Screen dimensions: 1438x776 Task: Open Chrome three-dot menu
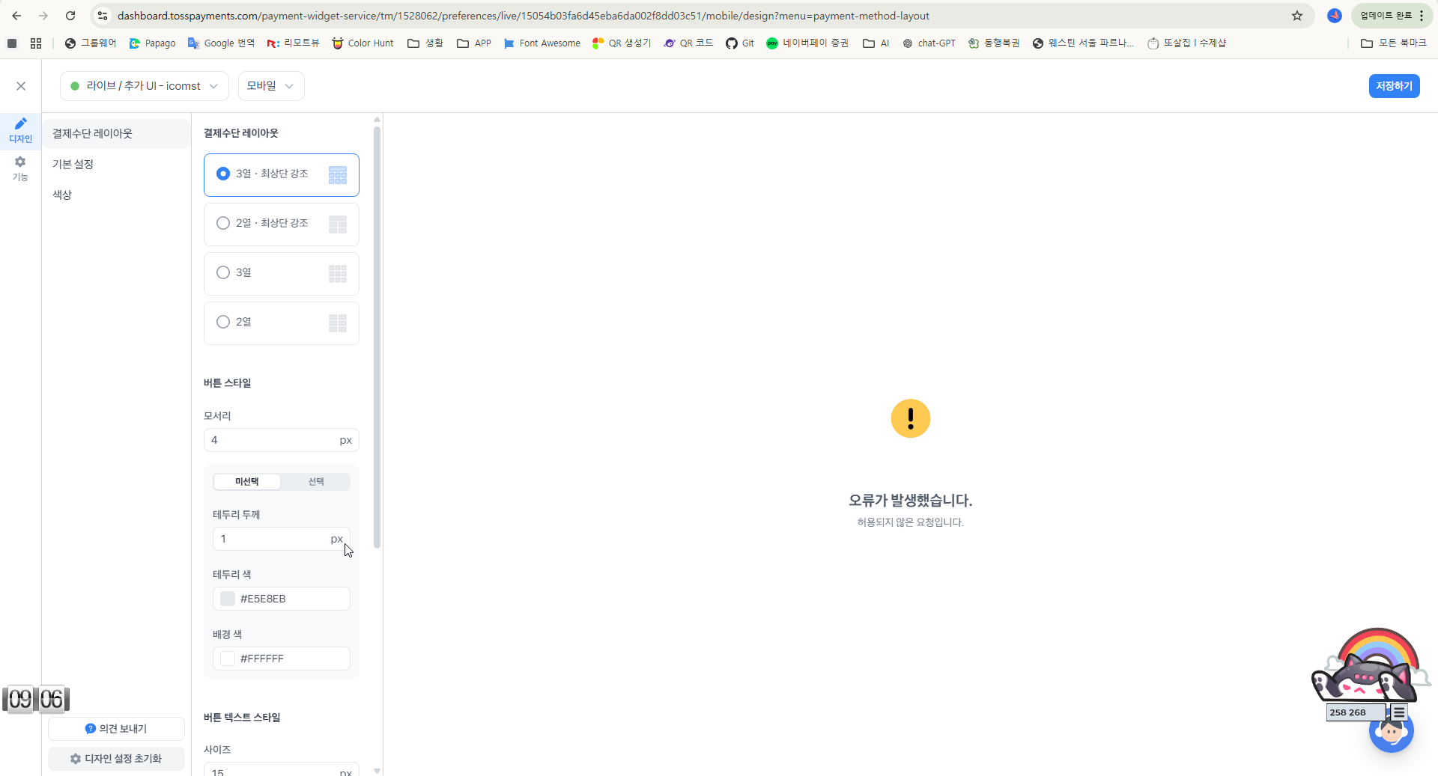pyautogui.click(x=1422, y=16)
